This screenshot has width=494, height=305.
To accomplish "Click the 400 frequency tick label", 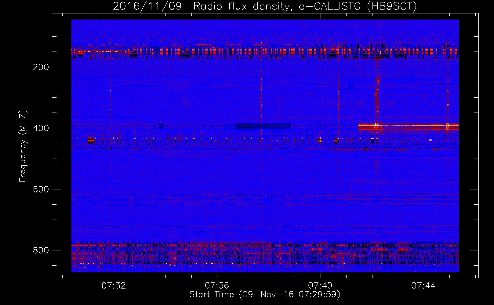I will click(41, 128).
